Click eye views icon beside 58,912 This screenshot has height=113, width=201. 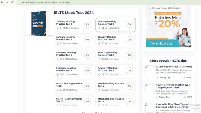(185, 78)
